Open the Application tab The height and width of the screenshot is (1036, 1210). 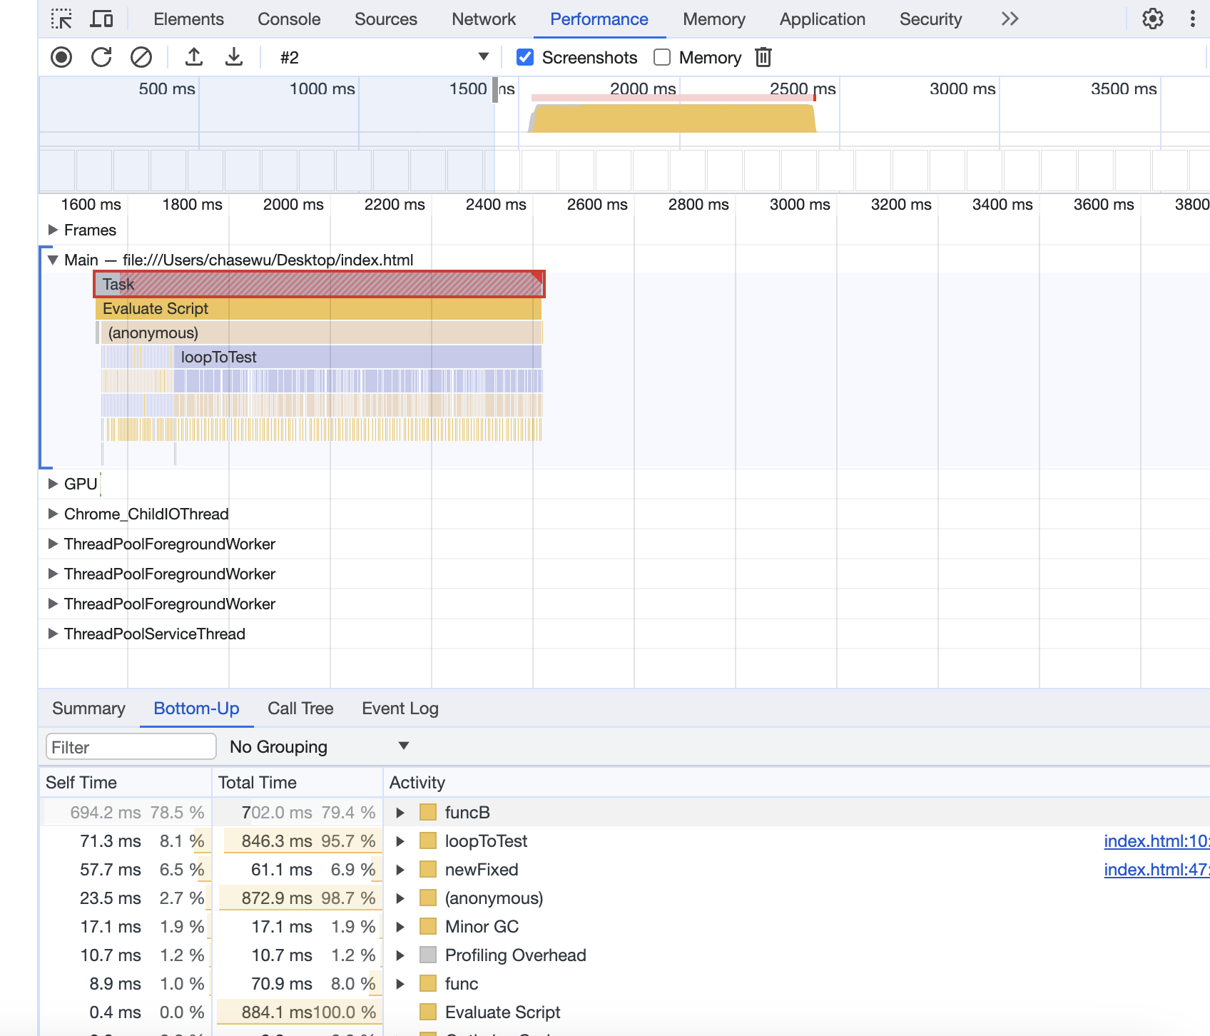823,19
